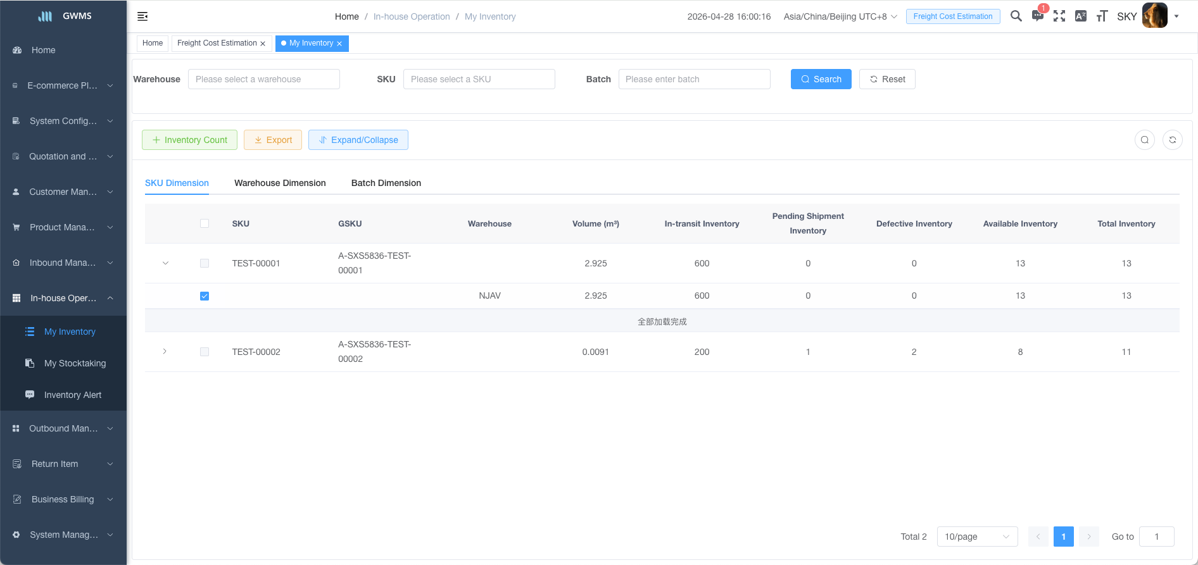
Task: Click the Outbound Management sidebar icon
Action: point(16,428)
